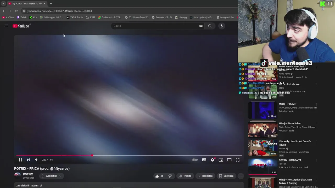The width and height of the screenshot is (335, 188).
Task: Open YouTube bookmark
Action: pyautogui.click(x=8, y=17)
